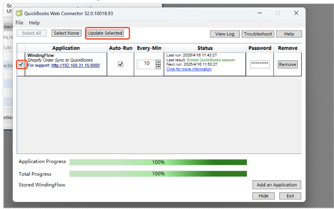Open the Help menu
334x209 pixels.
34,23
